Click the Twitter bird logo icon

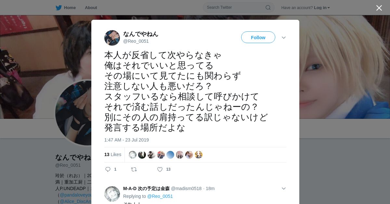point(58,7)
